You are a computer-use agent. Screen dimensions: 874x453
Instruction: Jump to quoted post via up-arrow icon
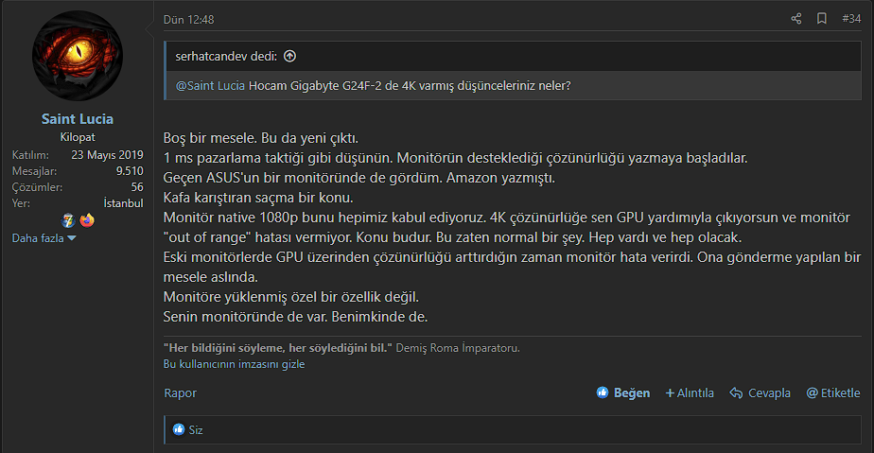point(289,57)
